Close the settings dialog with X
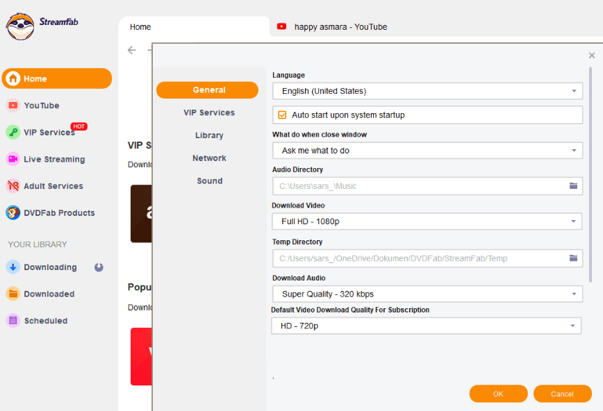 592,56
